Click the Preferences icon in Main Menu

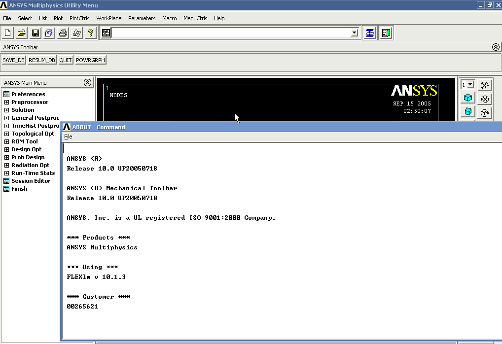click(6, 94)
